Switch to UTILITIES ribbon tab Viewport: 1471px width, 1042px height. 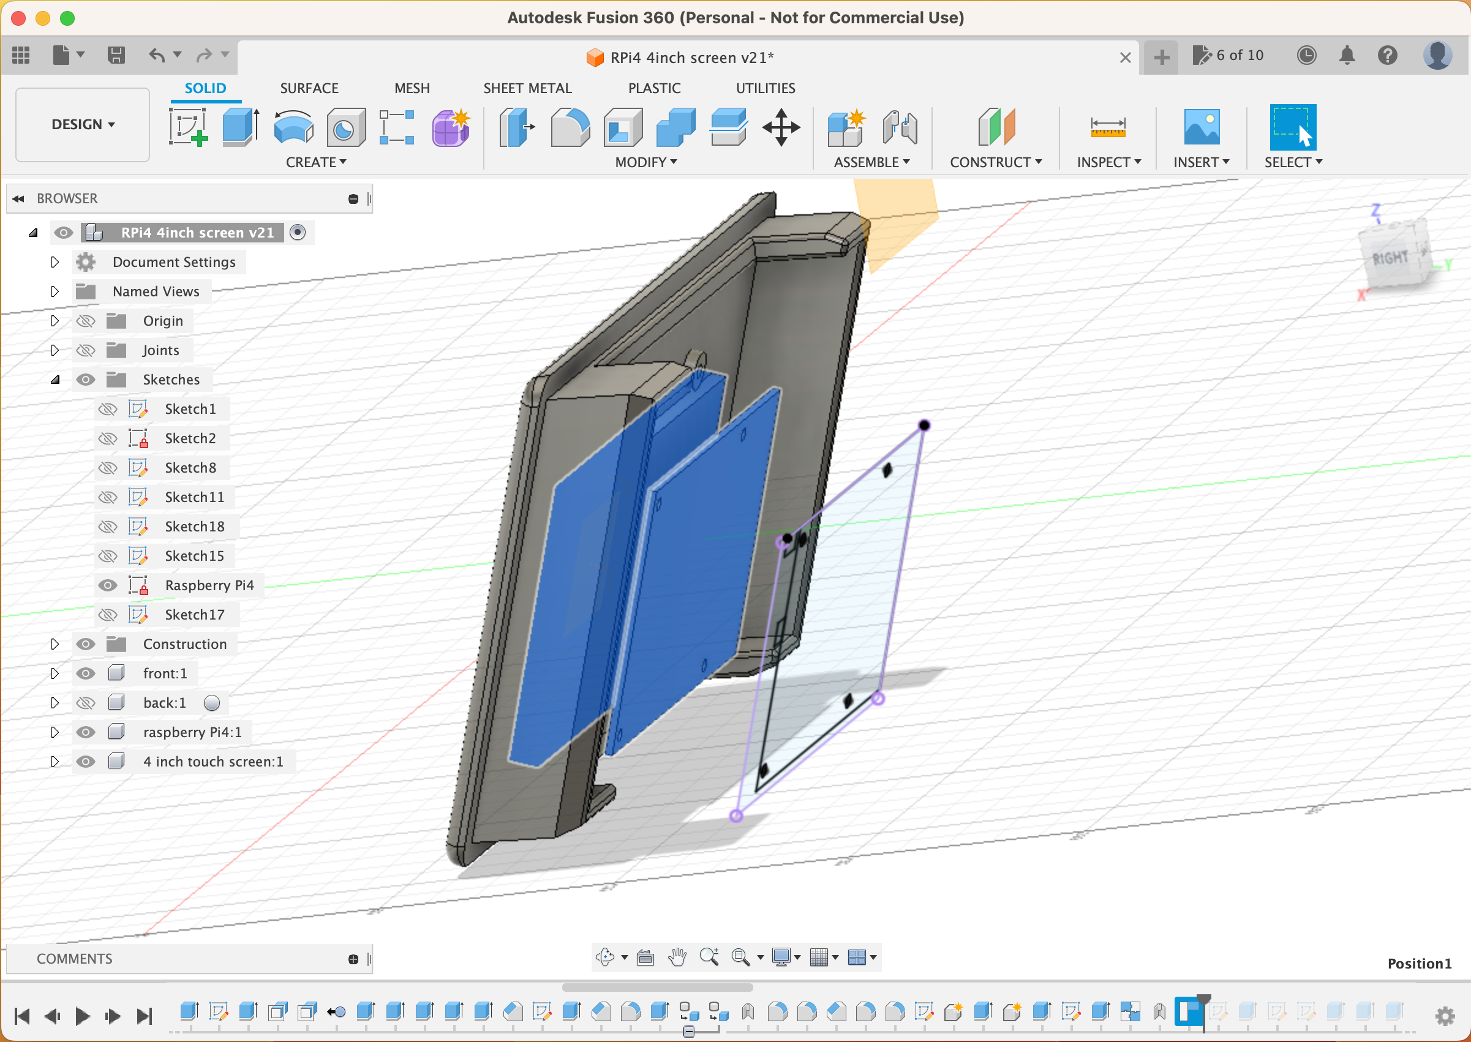765,87
